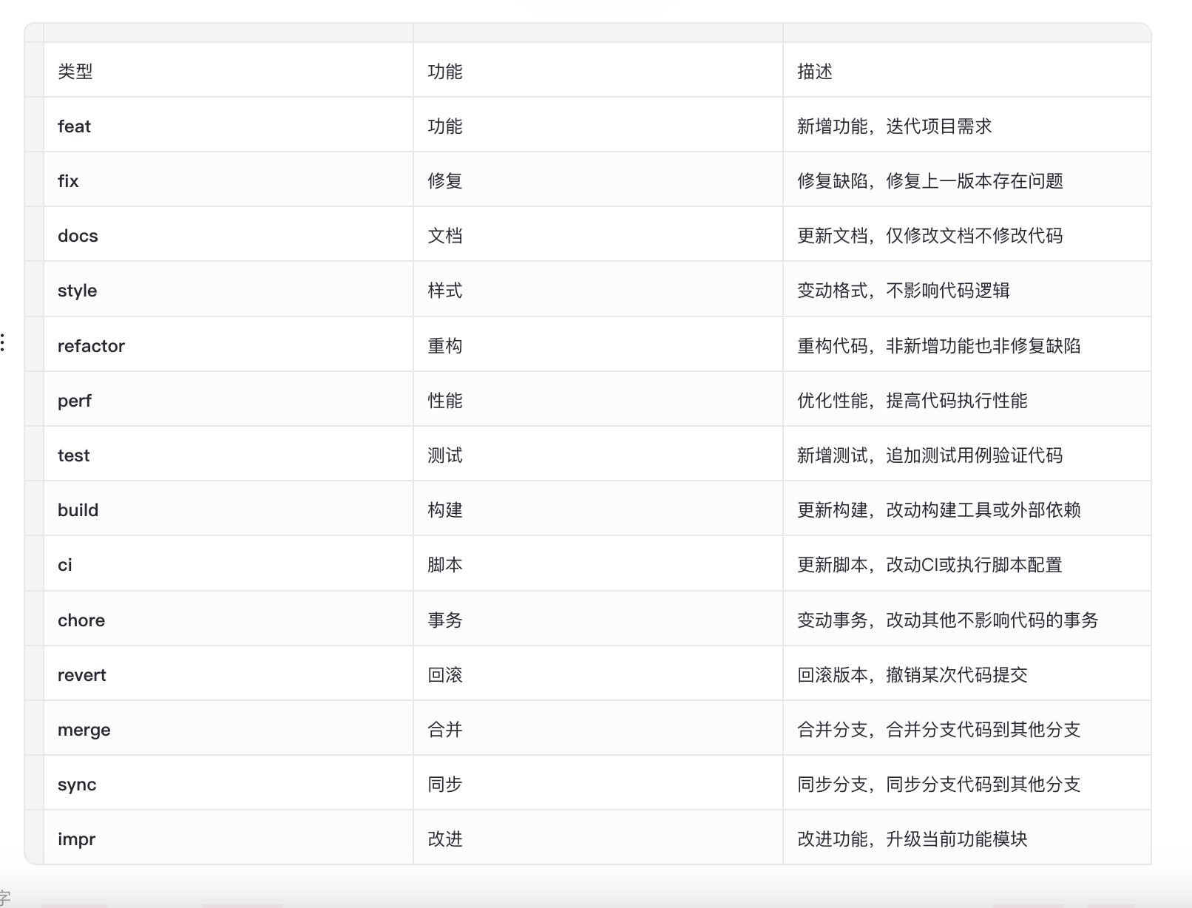Click description '变动格式，不影响代码逻辑'
This screenshot has height=908, width=1192.
coord(904,290)
